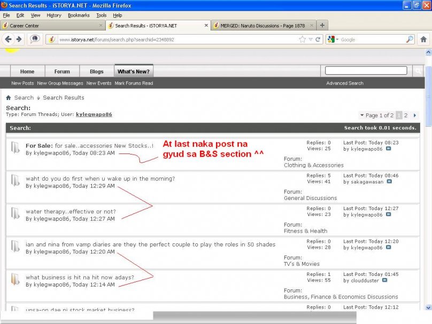Image resolution: width=432 pixels, height=324 pixels.
Task: Go to last post icon beside cloudduster
Action: [384, 281]
